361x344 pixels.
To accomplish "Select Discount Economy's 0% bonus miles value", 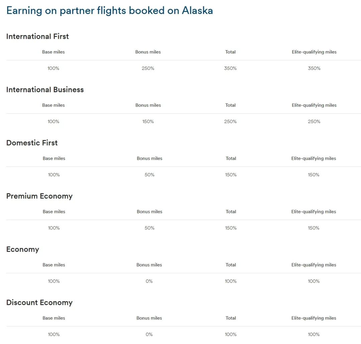I will tap(149, 334).
